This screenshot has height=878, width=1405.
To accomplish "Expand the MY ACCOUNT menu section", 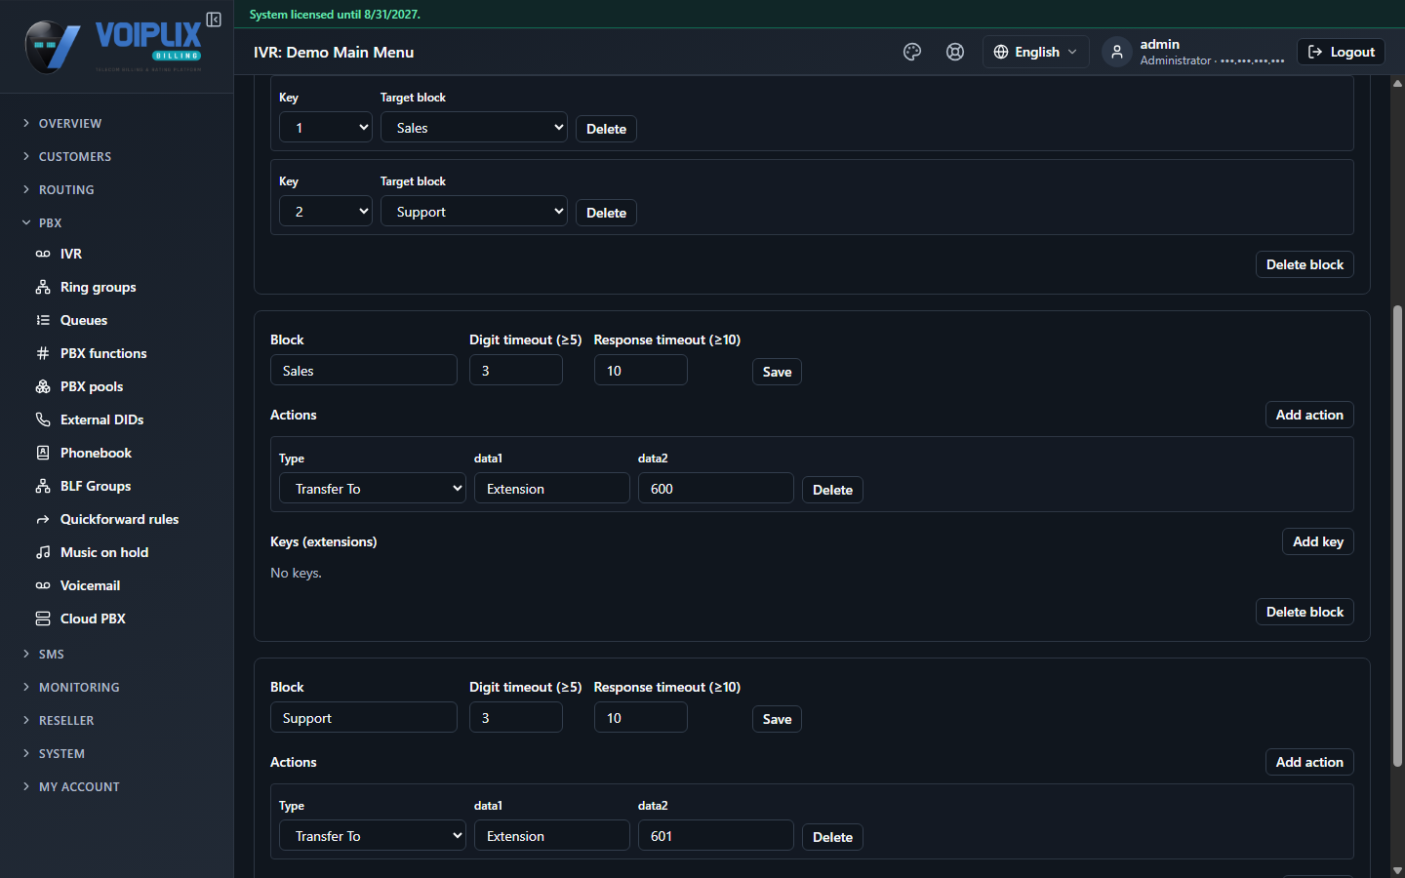I will tap(79, 787).
